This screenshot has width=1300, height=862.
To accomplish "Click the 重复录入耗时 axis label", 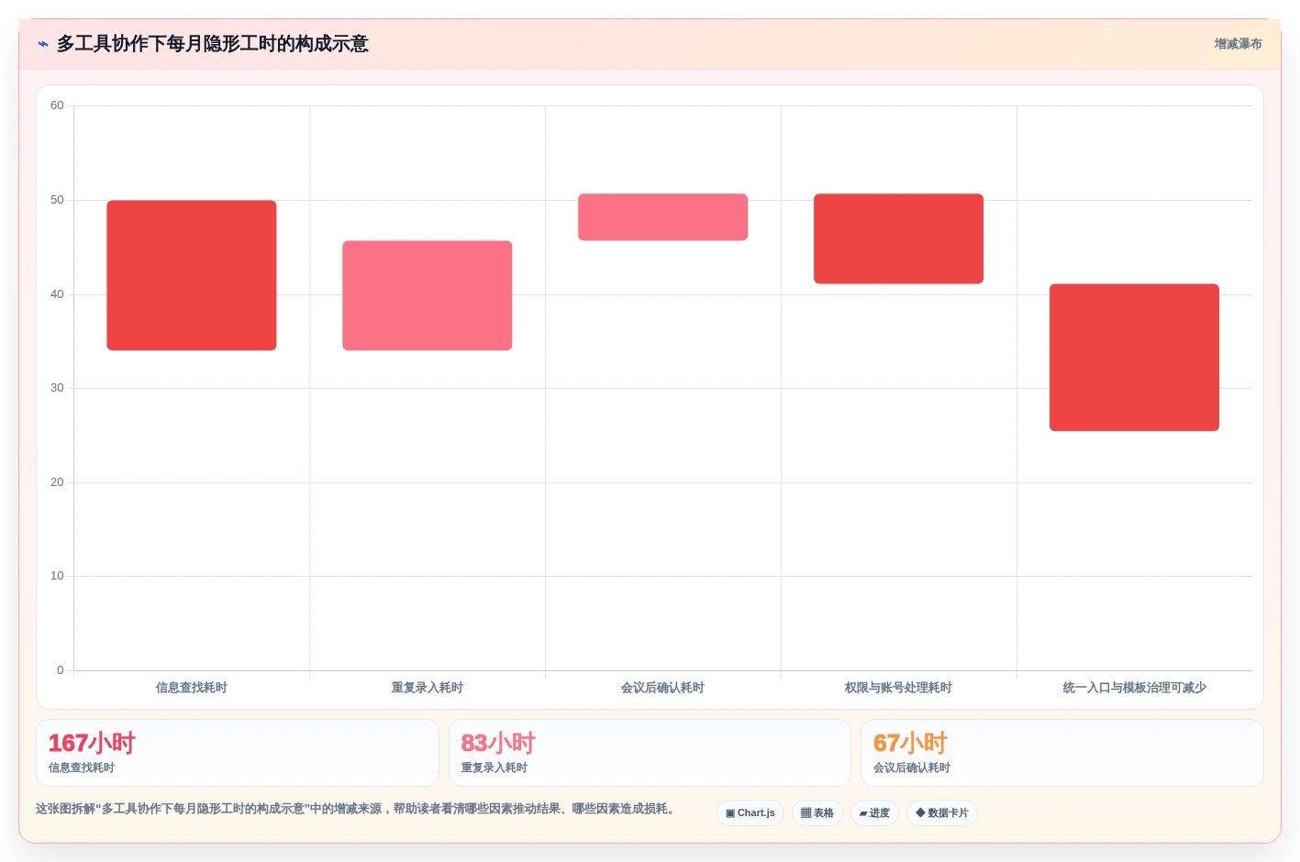I will (428, 688).
